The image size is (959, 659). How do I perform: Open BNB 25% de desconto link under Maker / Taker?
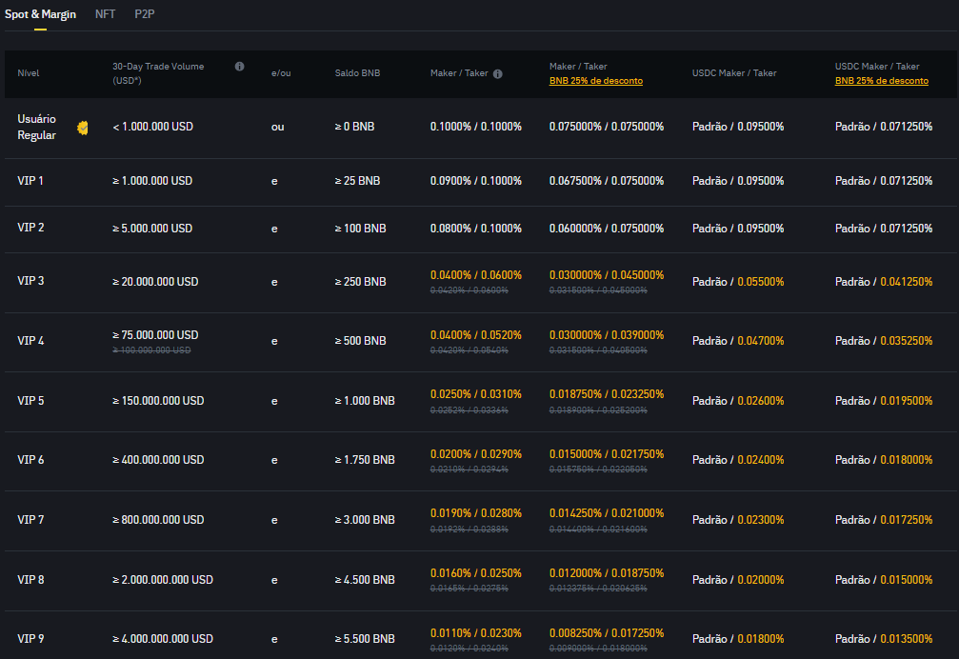tap(595, 81)
